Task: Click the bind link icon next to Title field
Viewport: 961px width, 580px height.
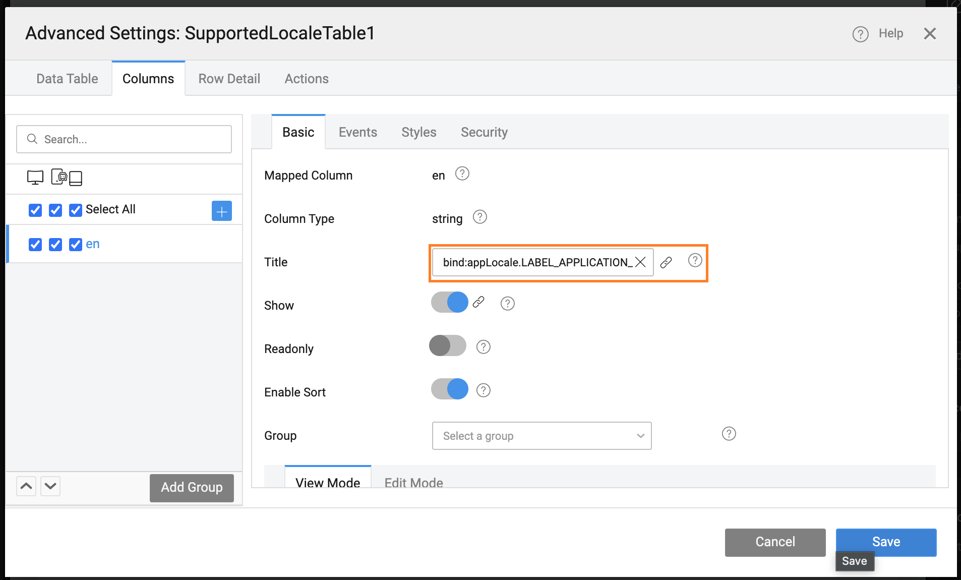Action: [666, 262]
